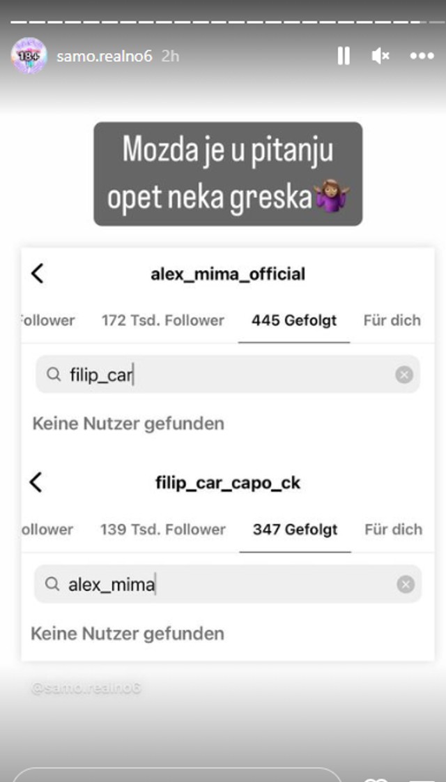Clear the filip_car search text
The height and width of the screenshot is (782, 446).
(404, 375)
